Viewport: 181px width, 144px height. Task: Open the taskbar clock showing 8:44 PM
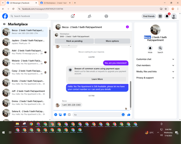168,132
